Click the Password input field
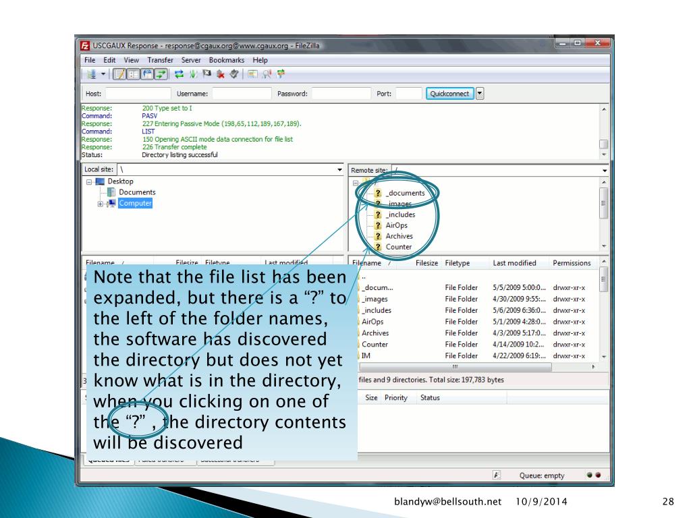Screen dimensions: 691x518 click(341, 93)
